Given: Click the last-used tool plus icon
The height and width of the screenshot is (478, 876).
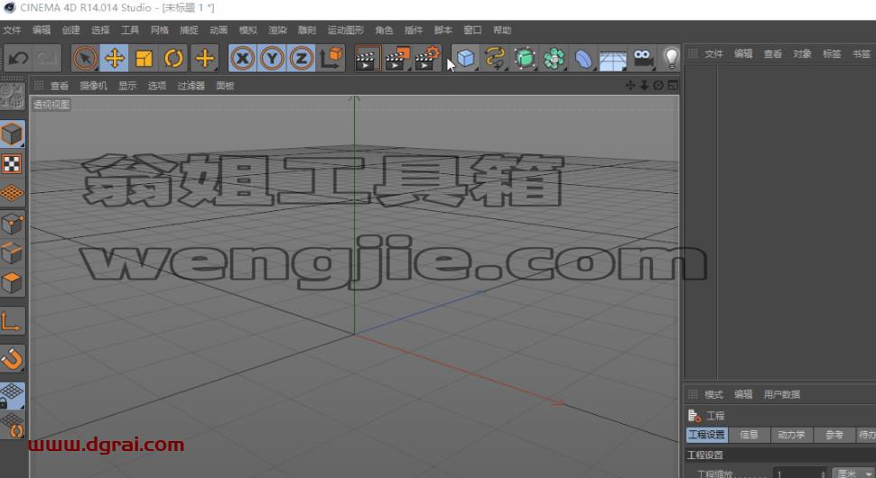Looking at the screenshot, I should click(x=204, y=58).
